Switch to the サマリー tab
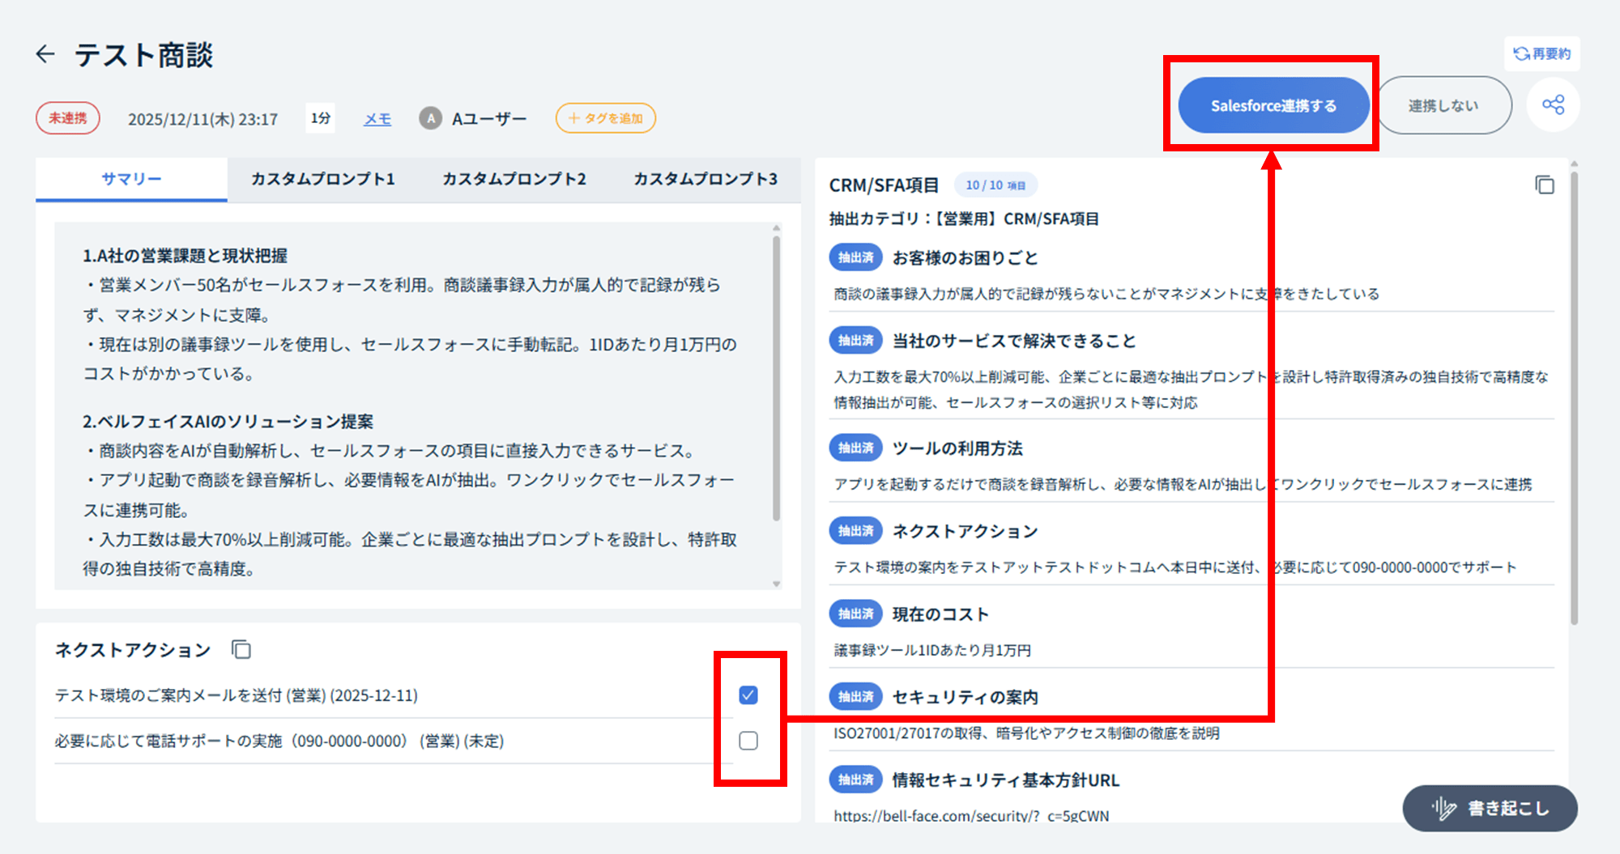1620x854 pixels. click(131, 179)
